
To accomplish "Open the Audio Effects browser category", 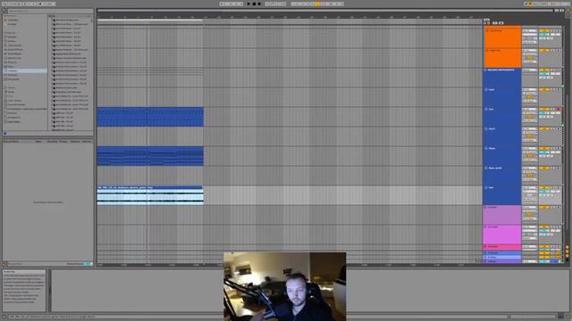I will [x=15, y=50].
